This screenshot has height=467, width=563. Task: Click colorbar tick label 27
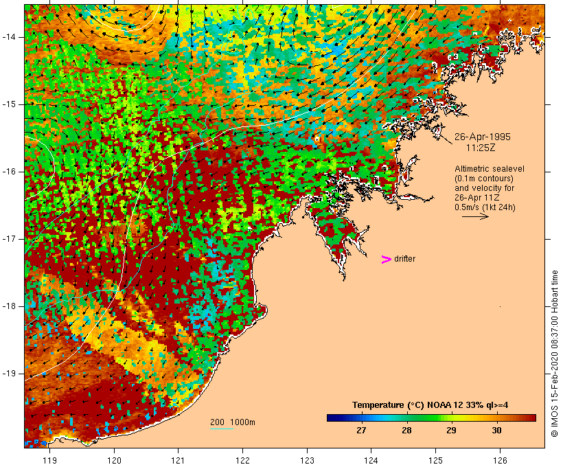[361, 430]
